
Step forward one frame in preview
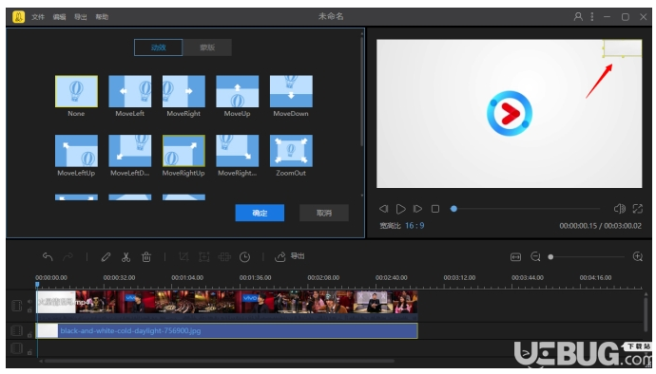(417, 209)
